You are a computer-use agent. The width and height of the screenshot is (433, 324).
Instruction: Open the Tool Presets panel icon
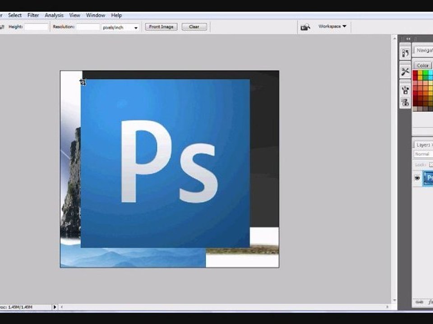(x=405, y=72)
